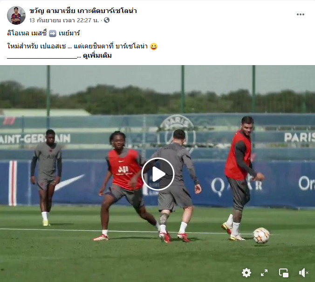315x282 pixels.
Task: Play the PSG training video
Action: [x=157, y=174]
